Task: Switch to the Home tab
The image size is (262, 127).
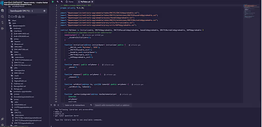Action: (69, 2)
